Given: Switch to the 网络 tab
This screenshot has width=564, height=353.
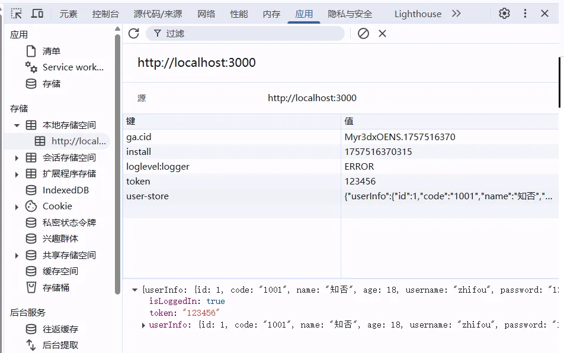Looking at the screenshot, I should pos(206,14).
